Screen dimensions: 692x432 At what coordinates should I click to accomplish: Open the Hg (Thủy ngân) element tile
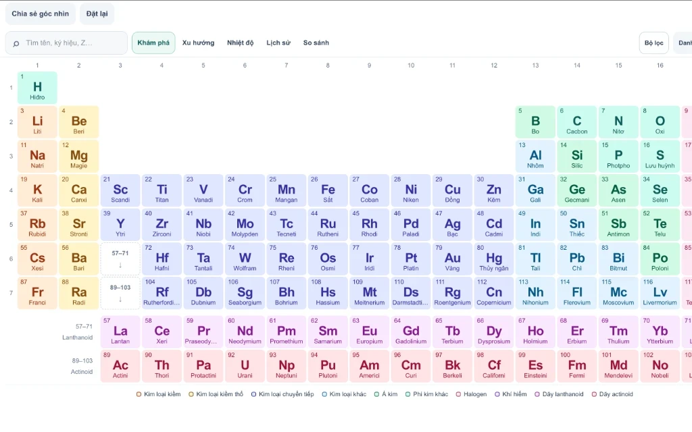[494, 259]
